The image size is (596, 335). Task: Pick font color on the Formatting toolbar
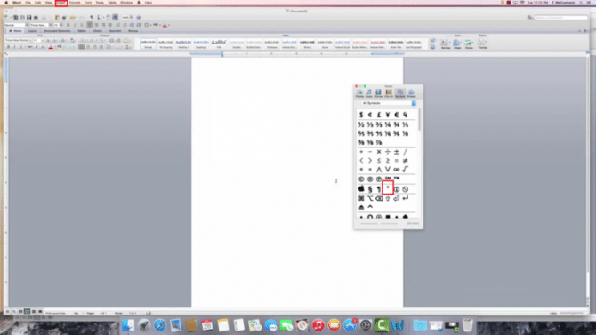[165, 25]
